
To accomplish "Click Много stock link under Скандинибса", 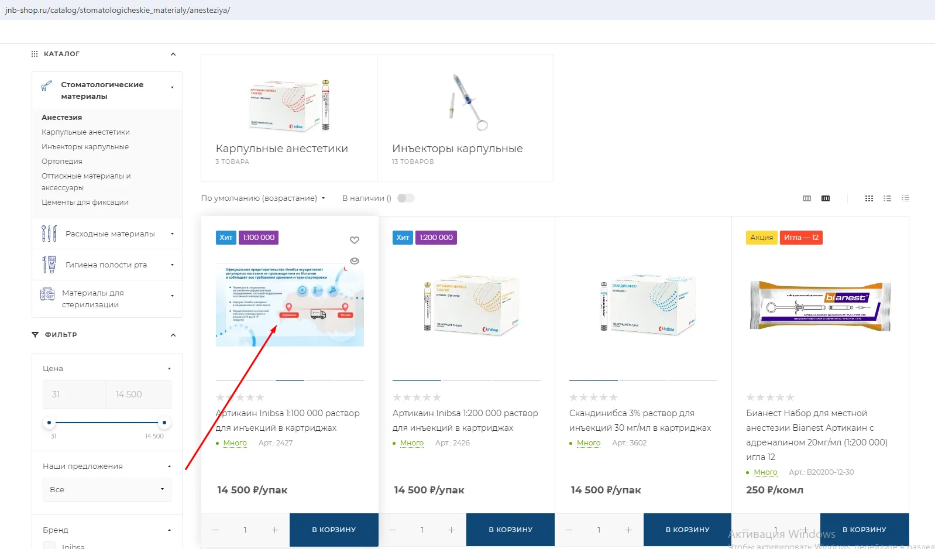I will pyautogui.click(x=589, y=443).
